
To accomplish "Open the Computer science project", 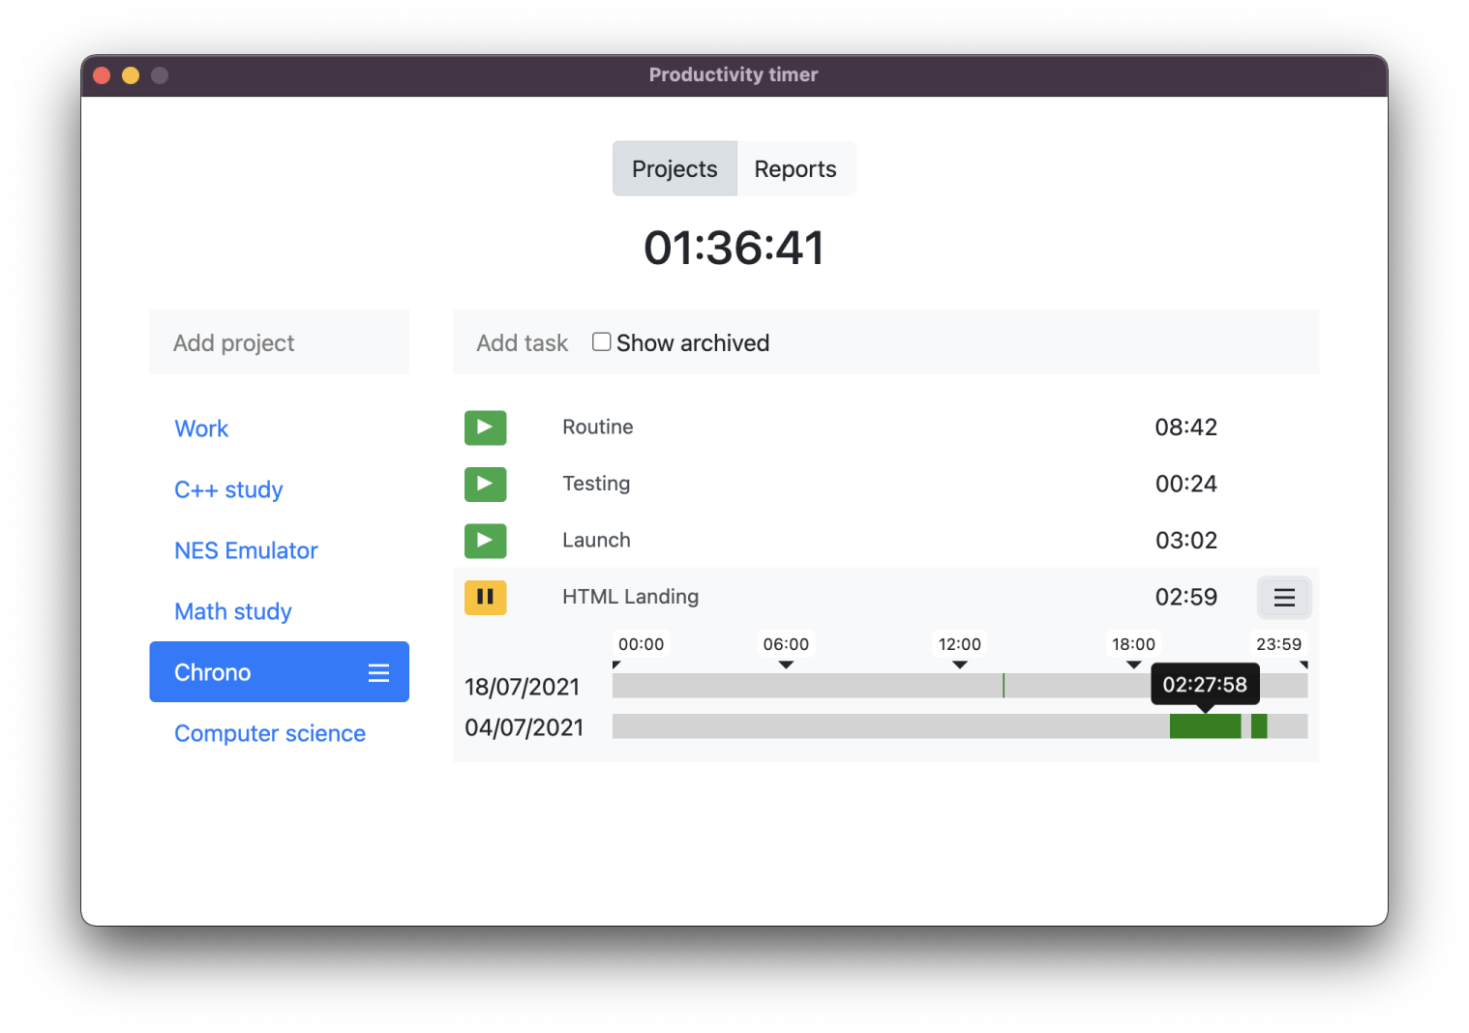I will pyautogui.click(x=270, y=733).
